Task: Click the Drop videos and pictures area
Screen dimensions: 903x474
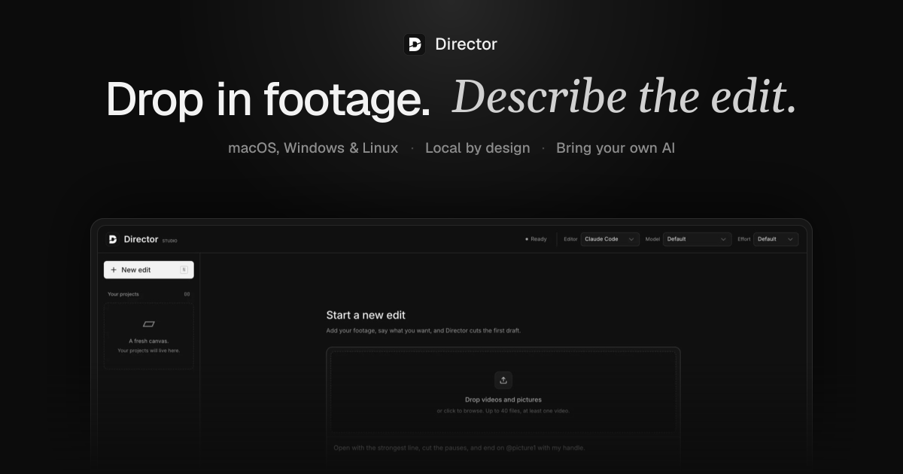Action: (x=503, y=392)
